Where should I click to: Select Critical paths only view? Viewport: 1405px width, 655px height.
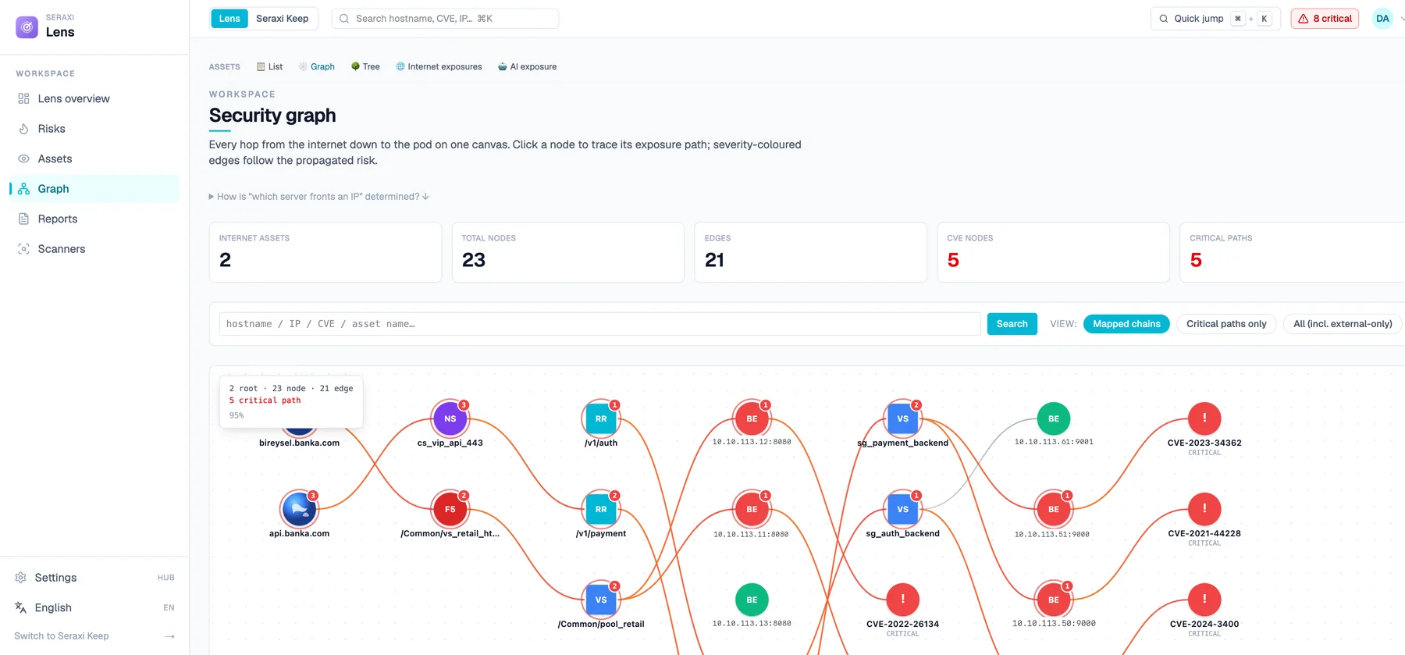pyautogui.click(x=1226, y=324)
